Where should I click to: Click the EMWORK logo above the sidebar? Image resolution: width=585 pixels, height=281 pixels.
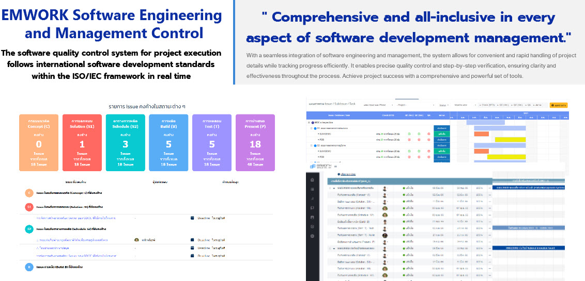[320, 167]
